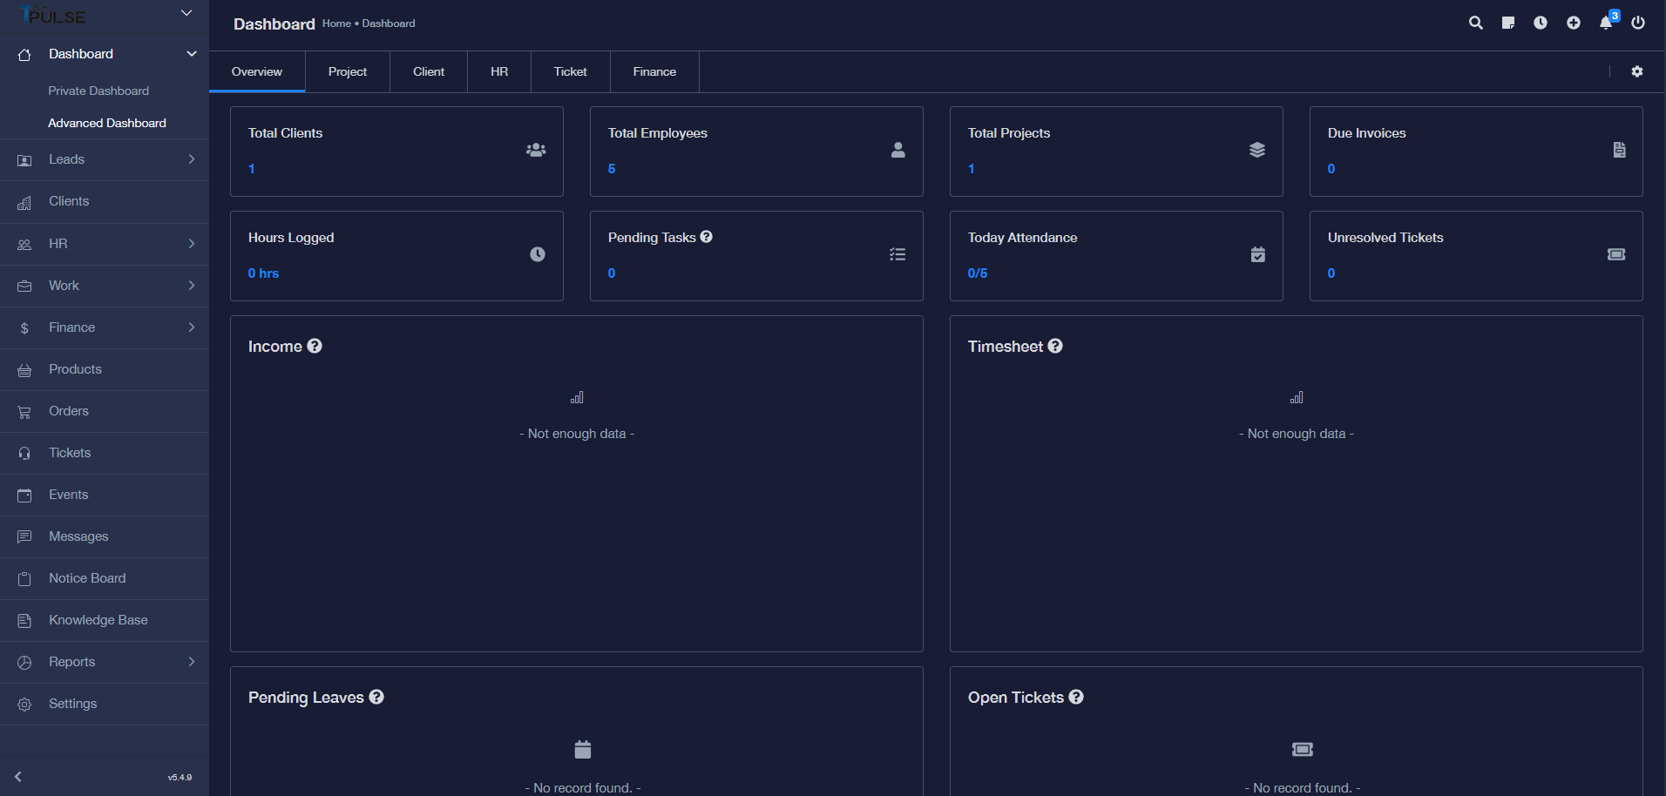This screenshot has width=1666, height=796.
Task: Click the notes icon in the top bar
Action: [x=1507, y=23]
